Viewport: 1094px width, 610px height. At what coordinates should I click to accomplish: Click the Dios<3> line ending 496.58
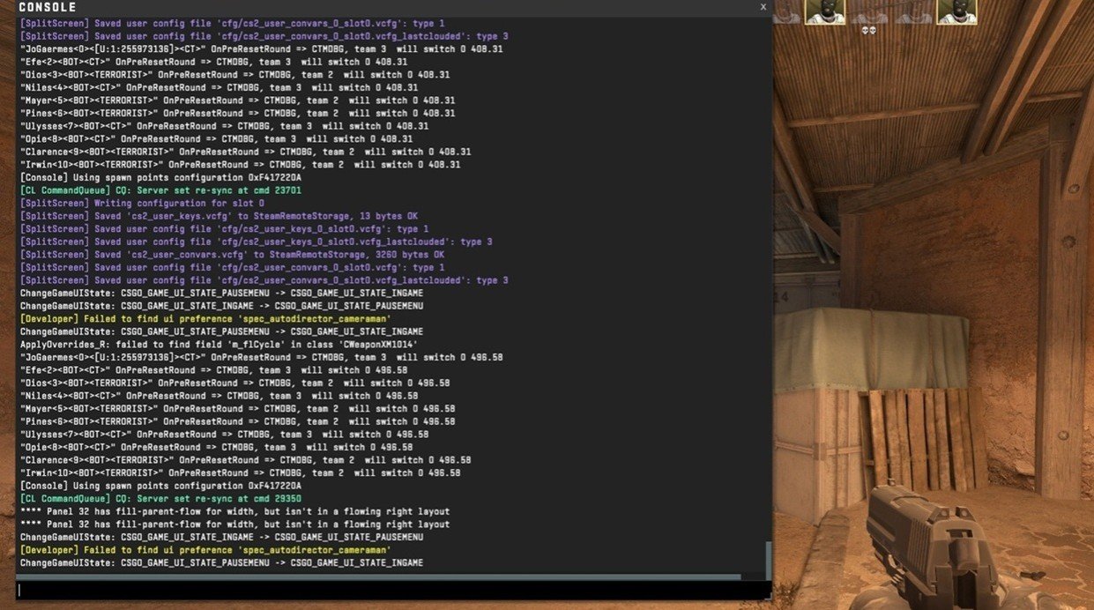234,383
